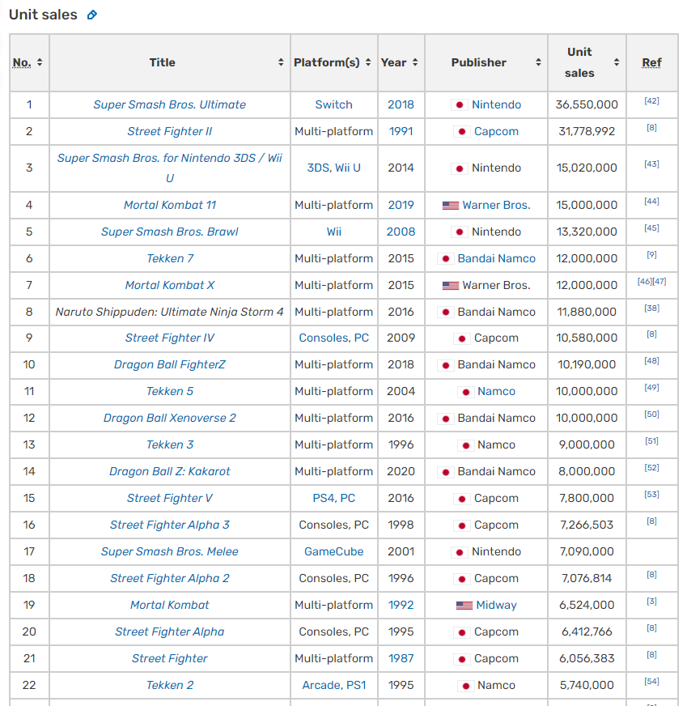Click Japan flag beside Namco in Tekken 5 row
Screen dimensions: 687x706
[466, 392]
